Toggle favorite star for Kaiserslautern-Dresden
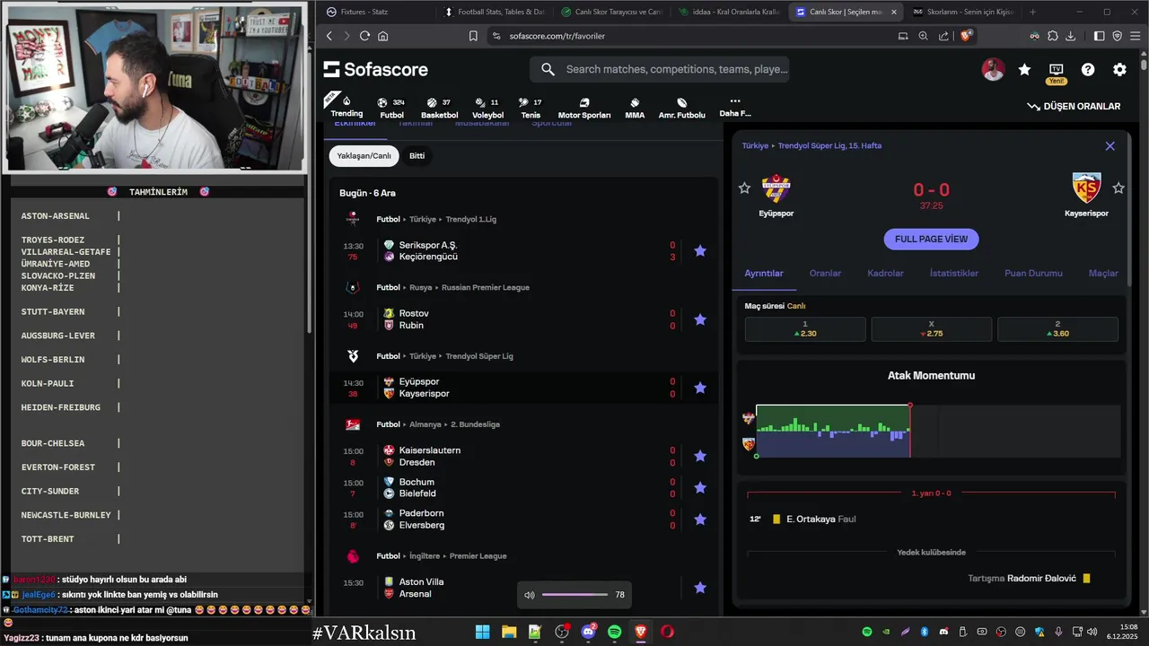 700,456
